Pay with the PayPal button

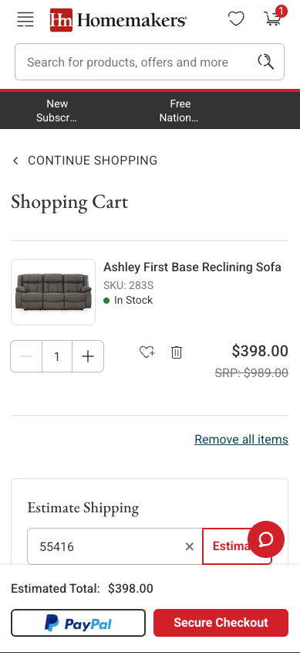click(78, 623)
